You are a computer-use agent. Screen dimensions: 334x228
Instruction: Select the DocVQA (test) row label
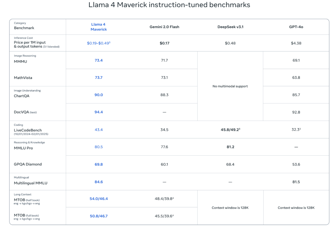click(25, 112)
